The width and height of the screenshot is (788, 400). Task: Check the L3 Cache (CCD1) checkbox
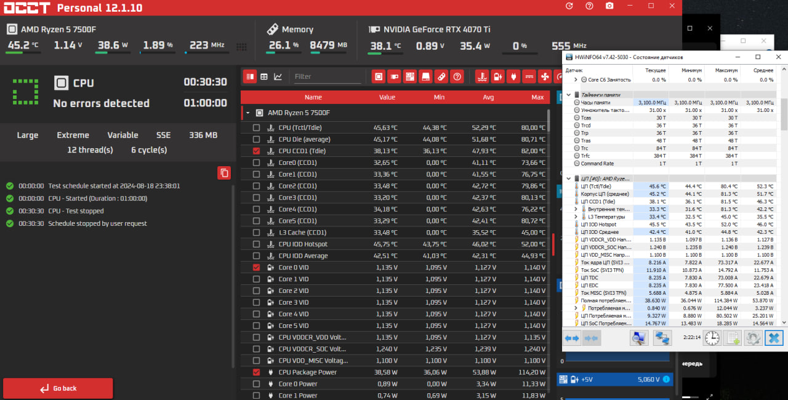pyautogui.click(x=256, y=233)
